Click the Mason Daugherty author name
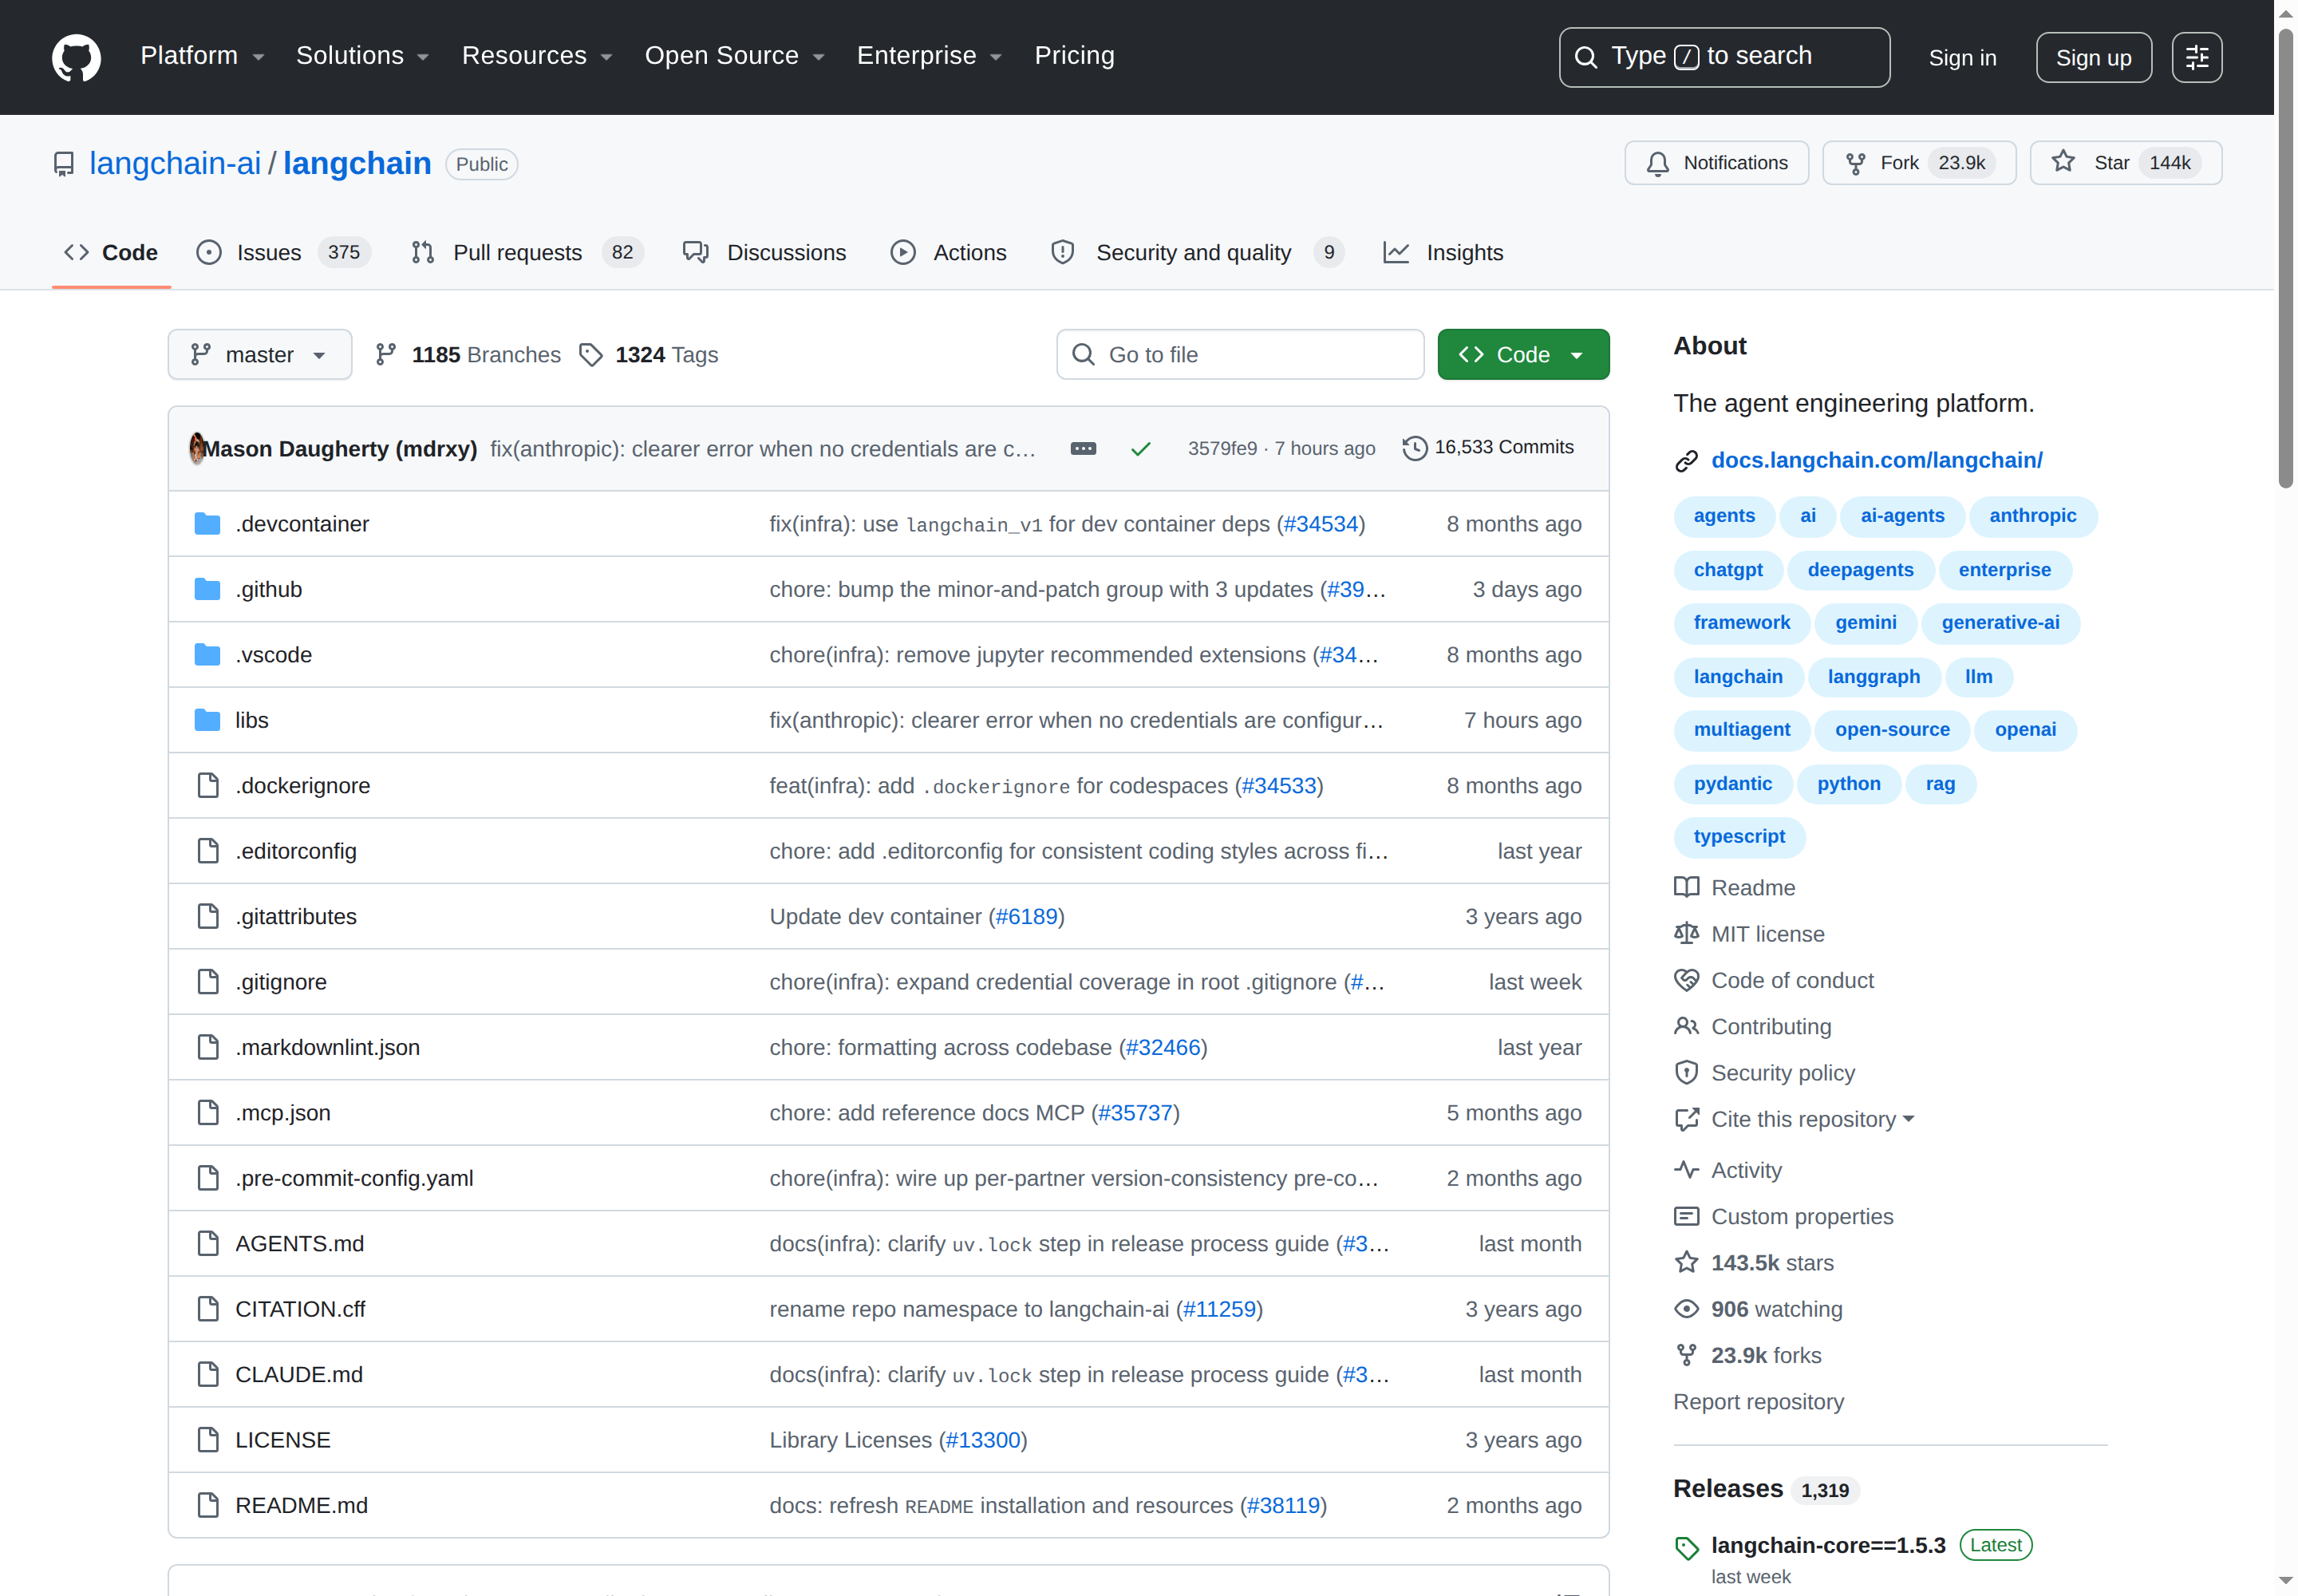This screenshot has width=2298, height=1596. (x=340, y=449)
